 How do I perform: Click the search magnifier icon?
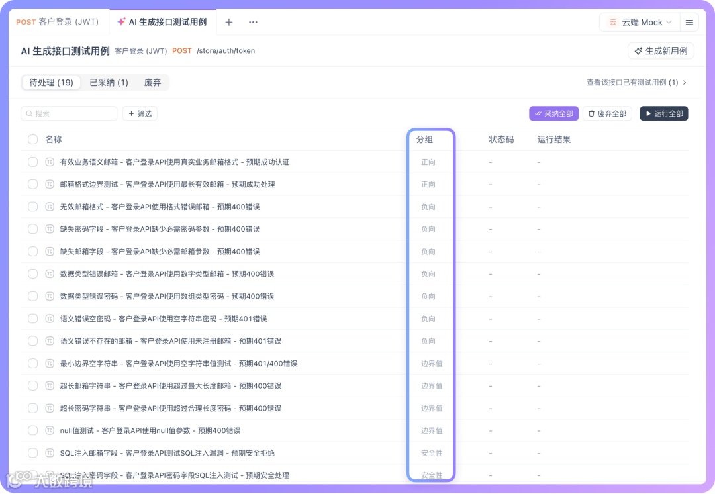click(29, 114)
